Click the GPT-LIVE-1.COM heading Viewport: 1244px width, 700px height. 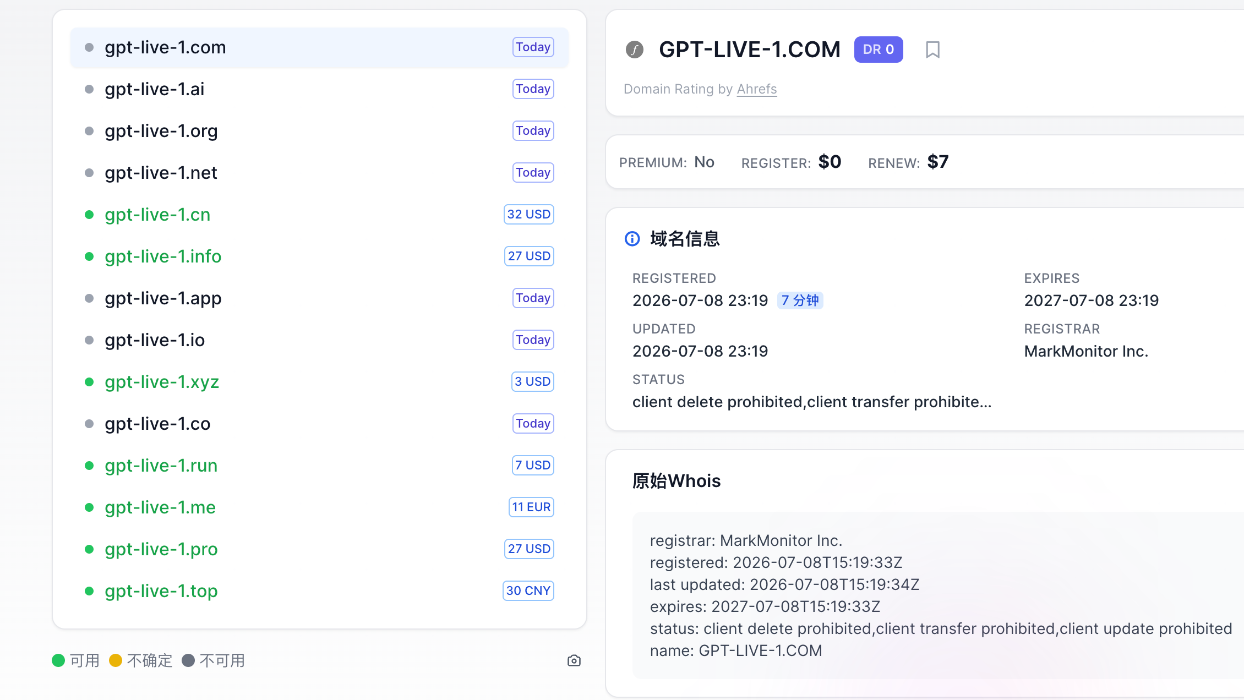750,50
